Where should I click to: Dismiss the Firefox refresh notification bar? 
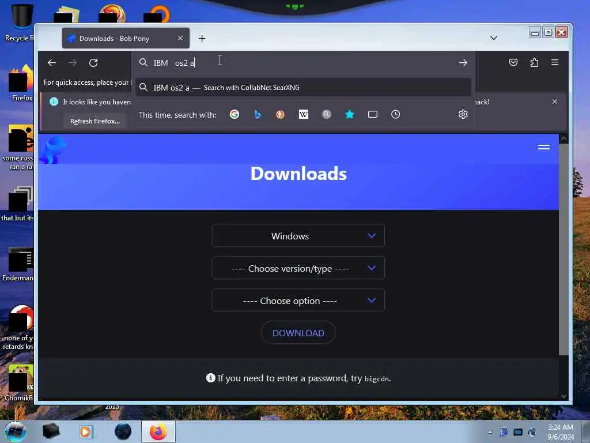click(555, 102)
